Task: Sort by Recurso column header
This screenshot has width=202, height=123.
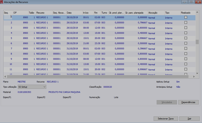Action: [x=44, y=13]
